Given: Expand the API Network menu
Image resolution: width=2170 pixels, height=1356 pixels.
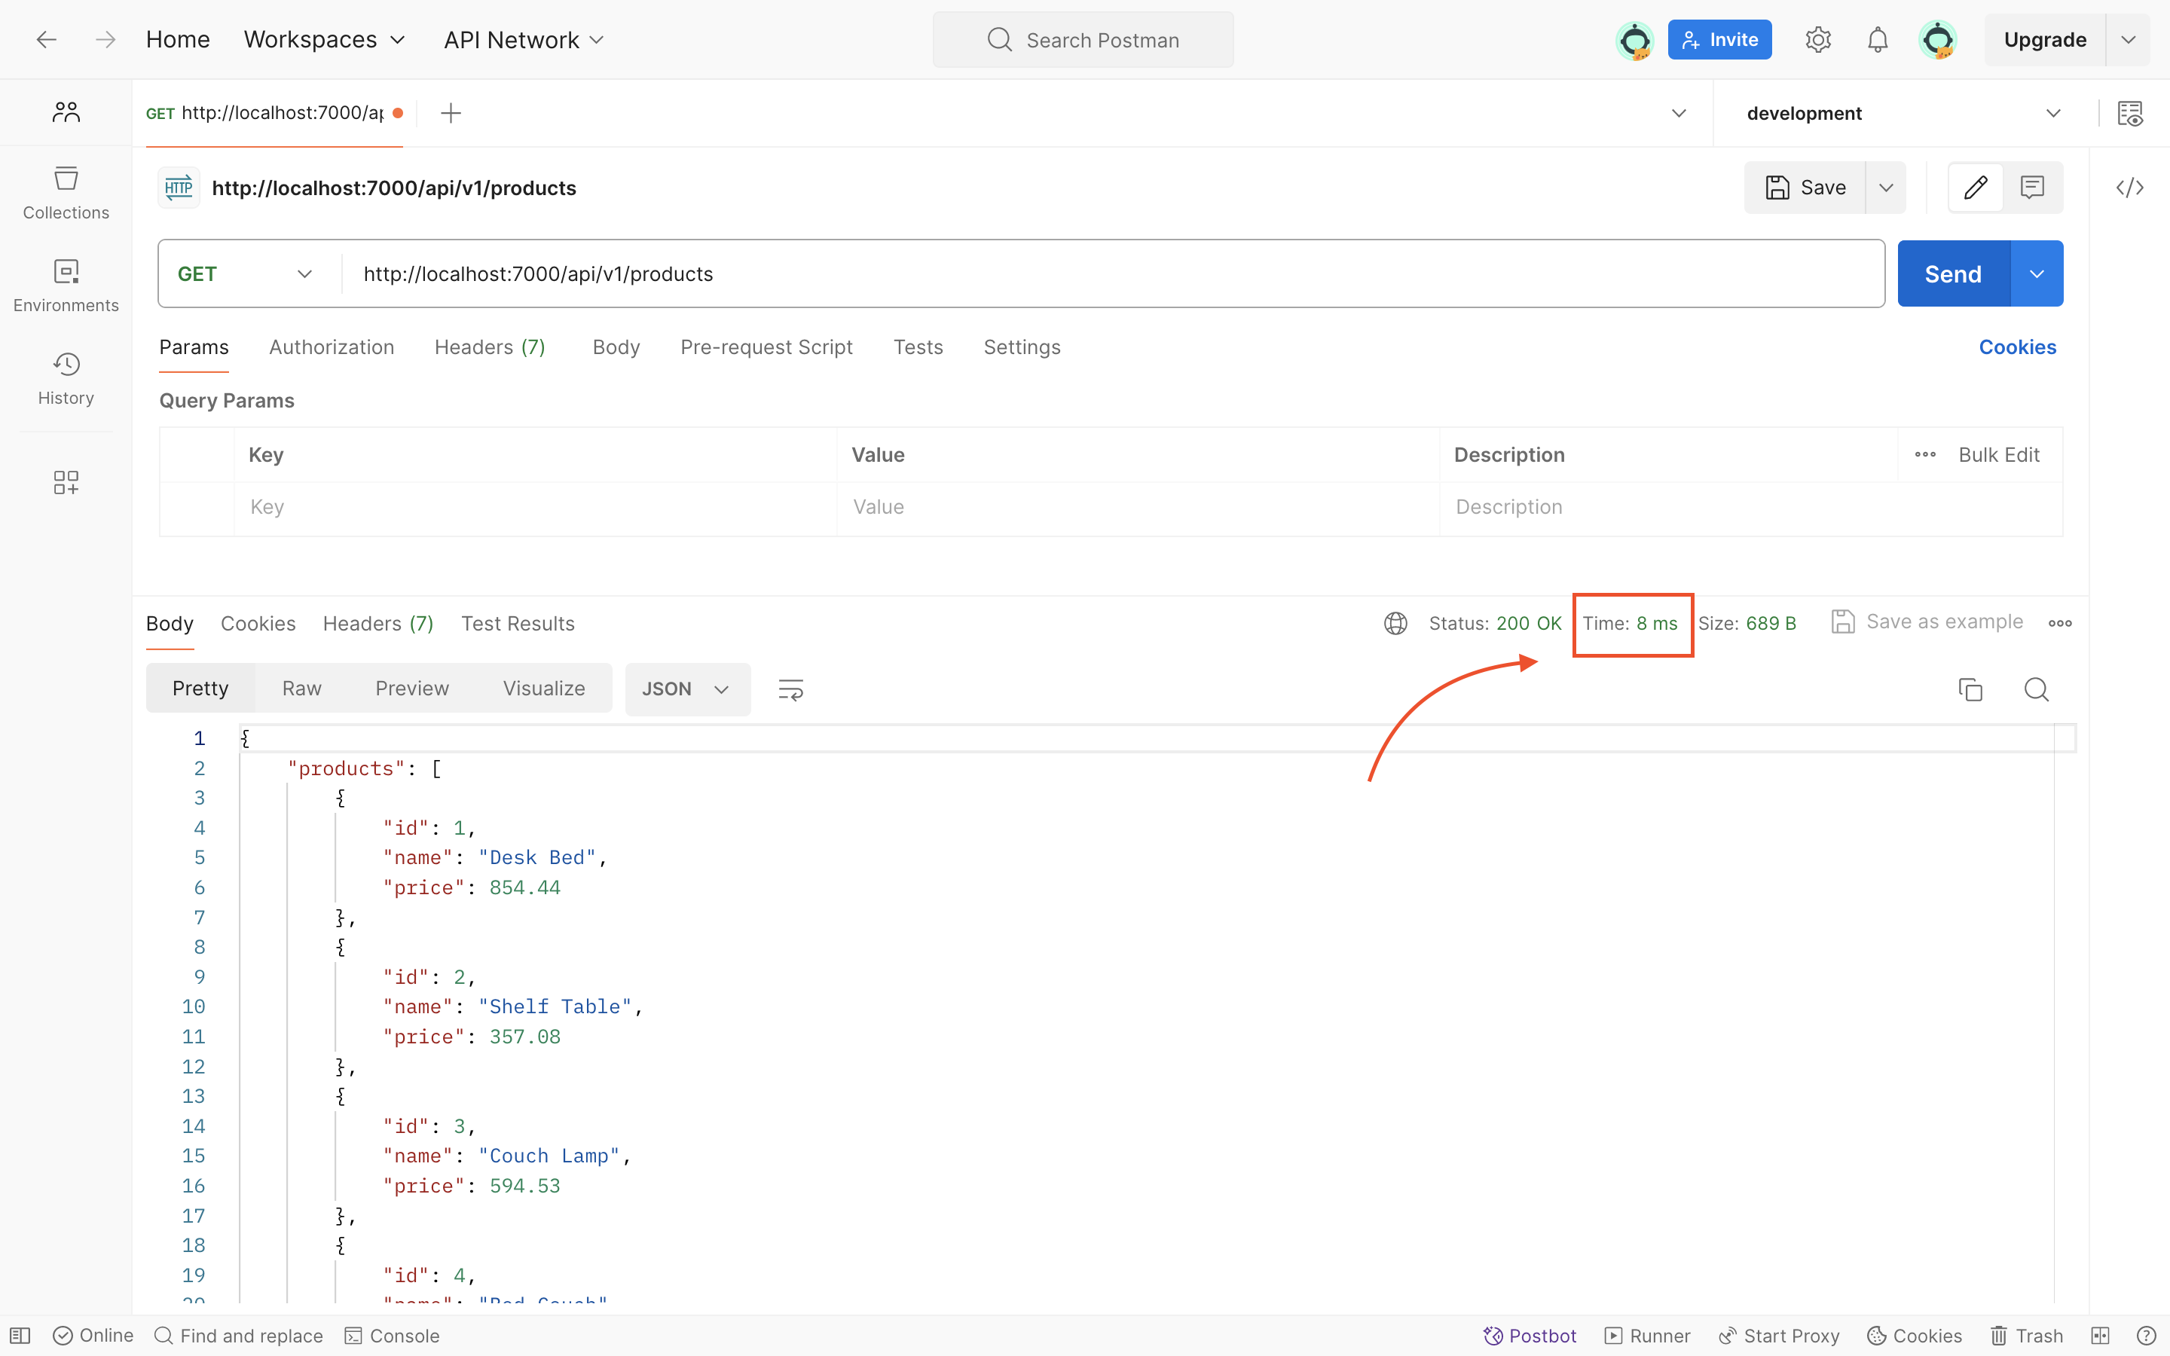Looking at the screenshot, I should [524, 39].
